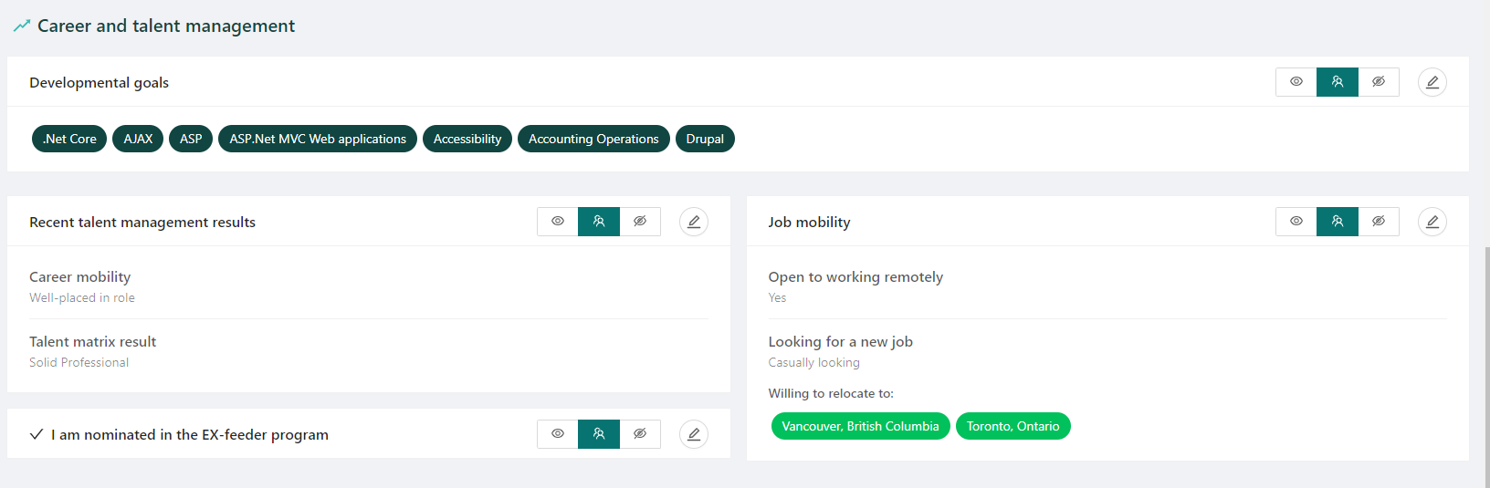Click the Open to working remotely label
This screenshot has height=488, width=1490.
[x=855, y=276]
